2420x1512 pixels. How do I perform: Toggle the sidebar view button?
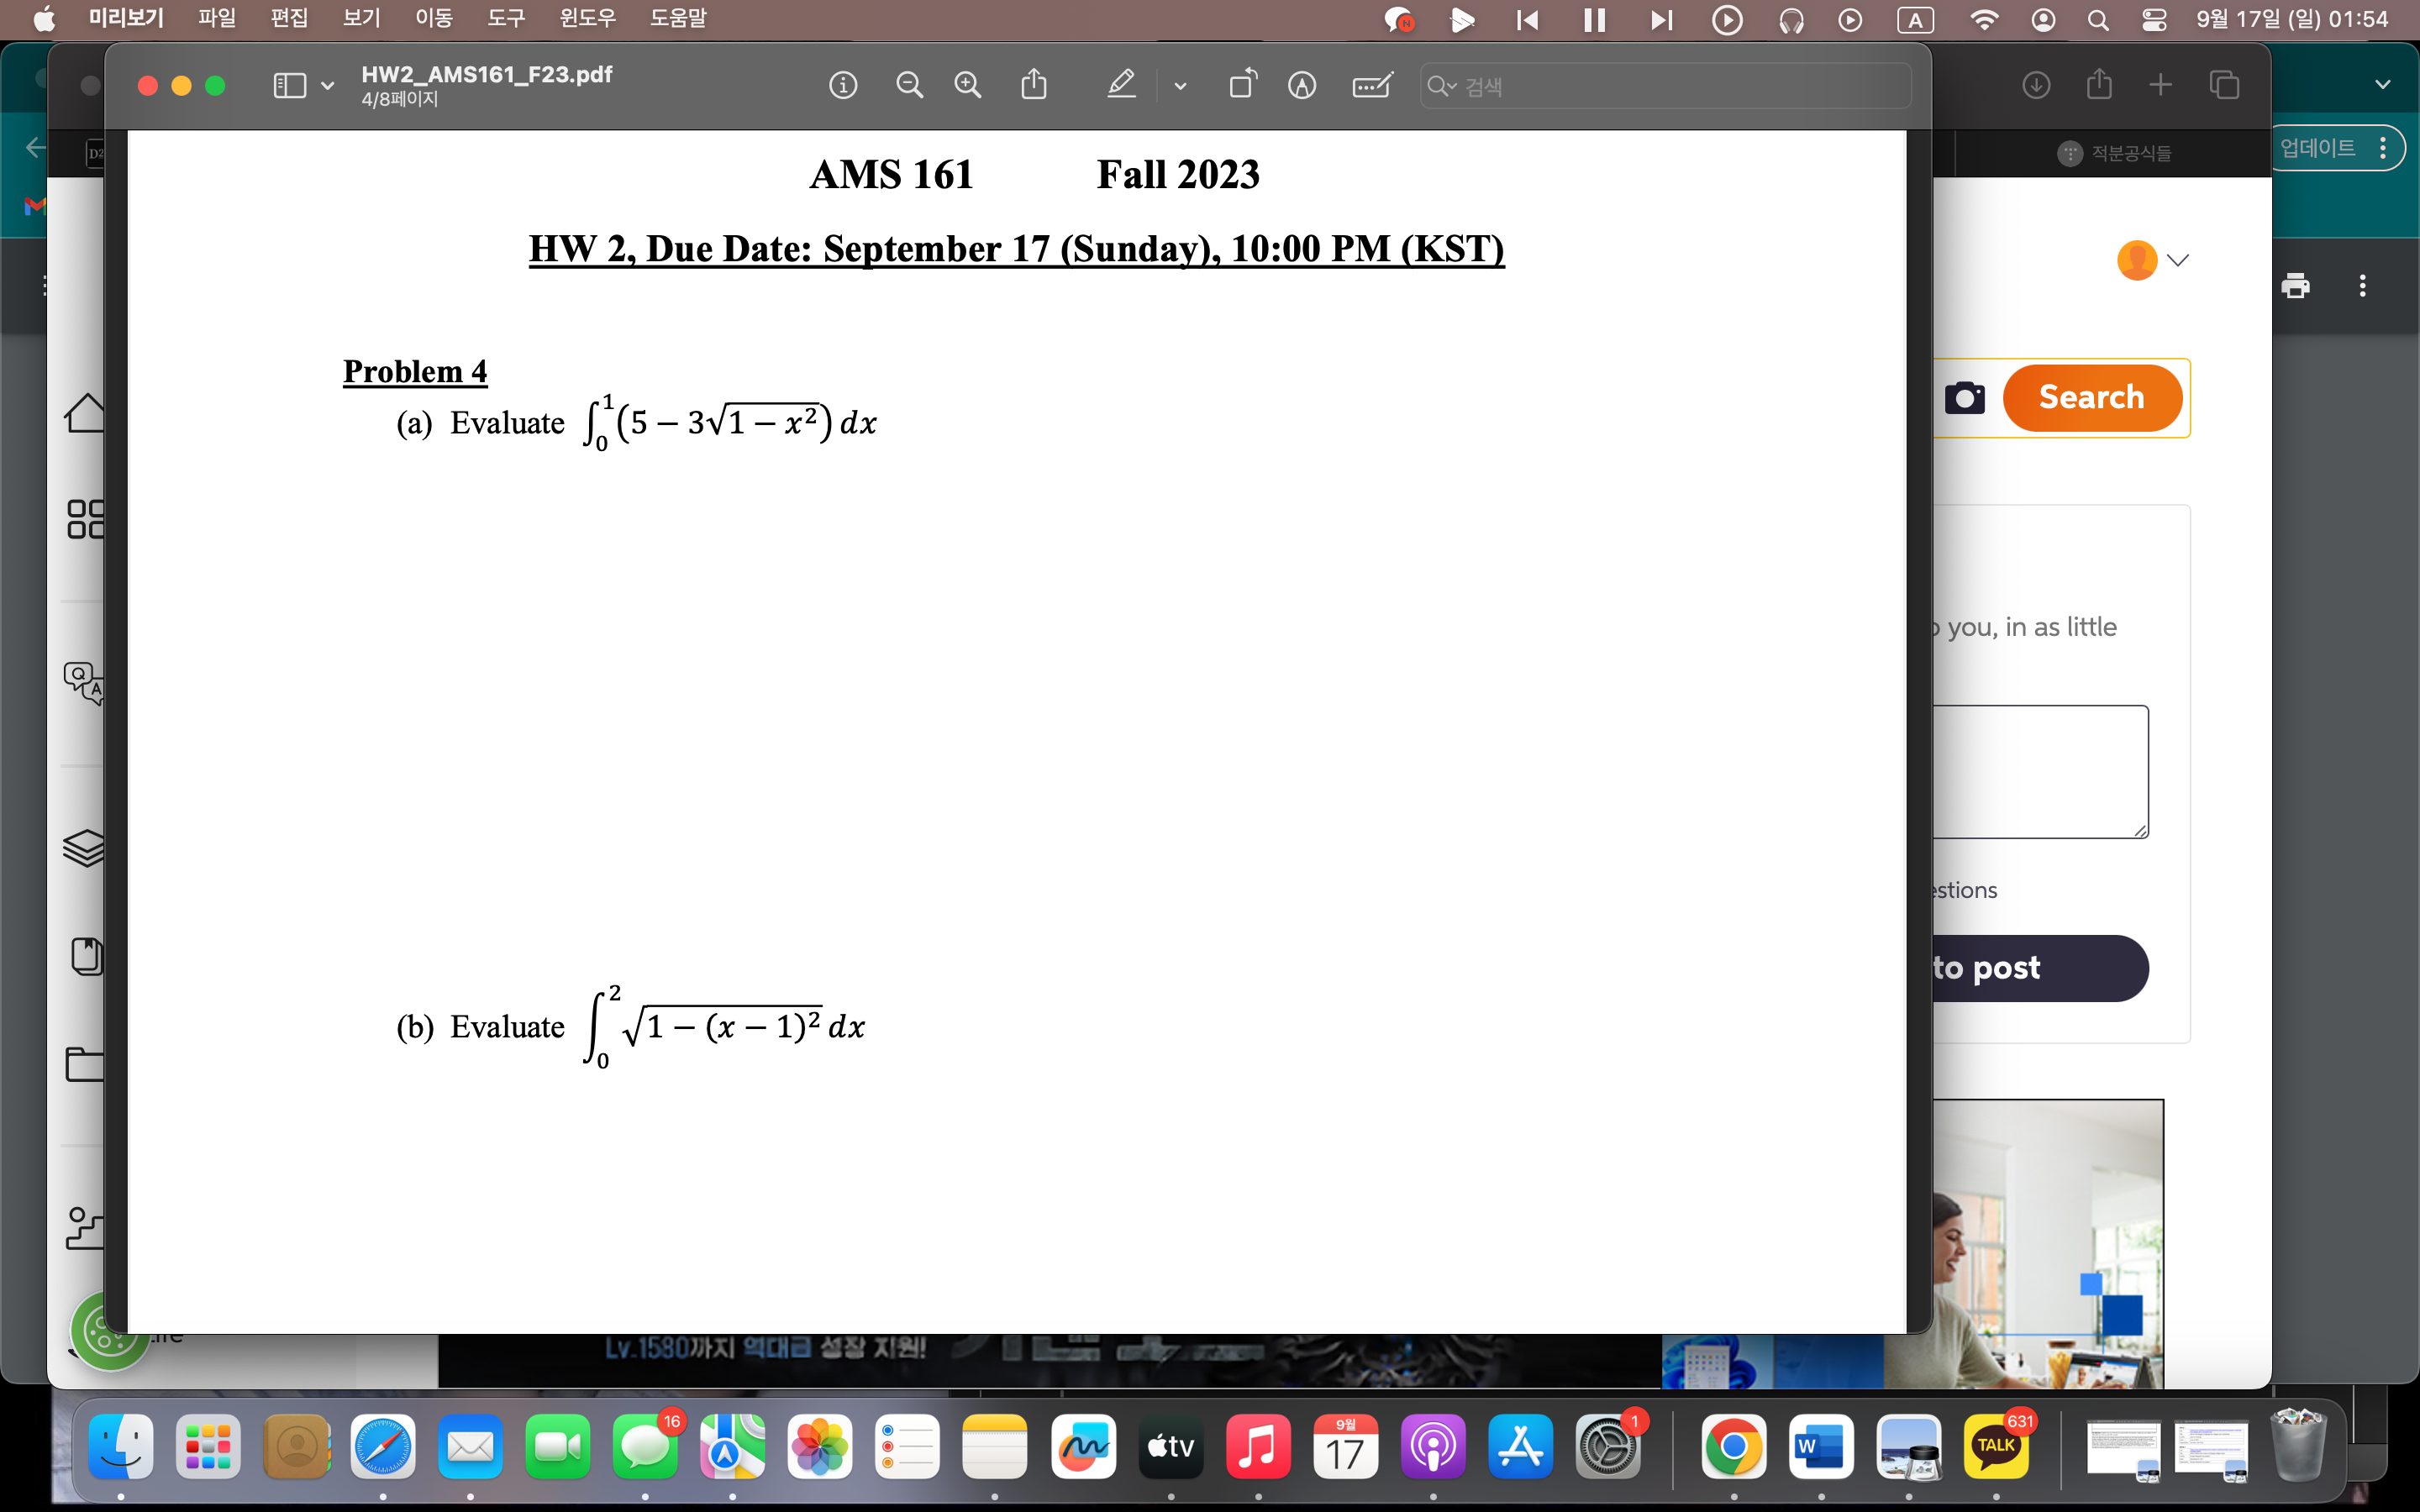tap(289, 86)
